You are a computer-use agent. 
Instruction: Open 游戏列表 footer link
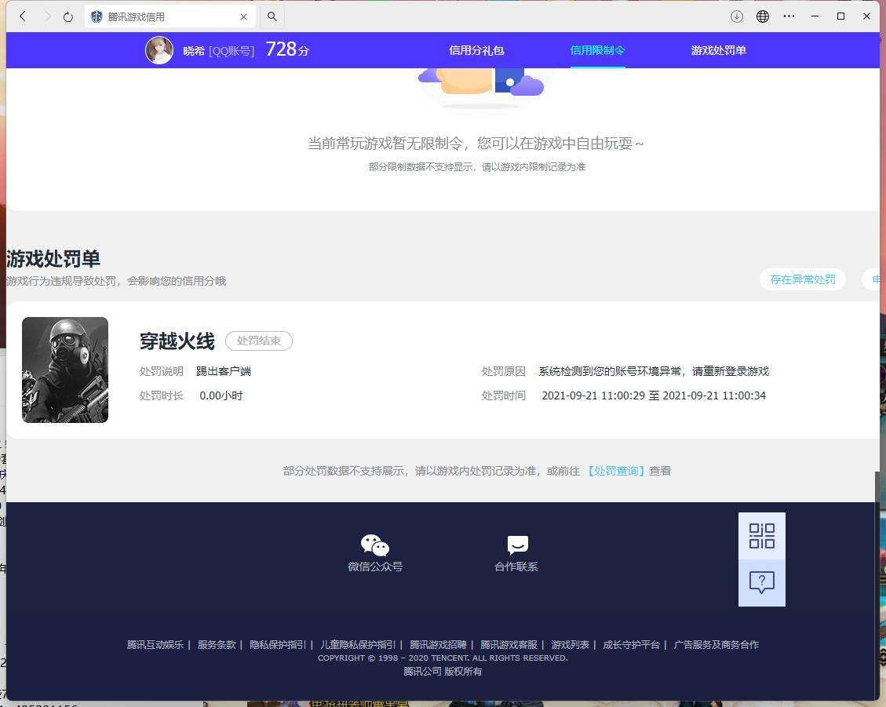[x=571, y=644]
